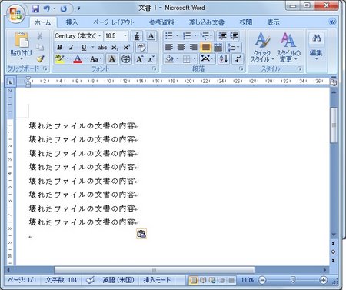Open the 10.5 font size dropdown
Viewport: 346px width, 290px height.
pos(125,35)
